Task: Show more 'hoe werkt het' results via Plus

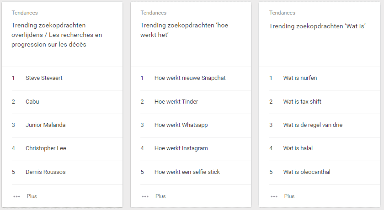Action: [160, 196]
